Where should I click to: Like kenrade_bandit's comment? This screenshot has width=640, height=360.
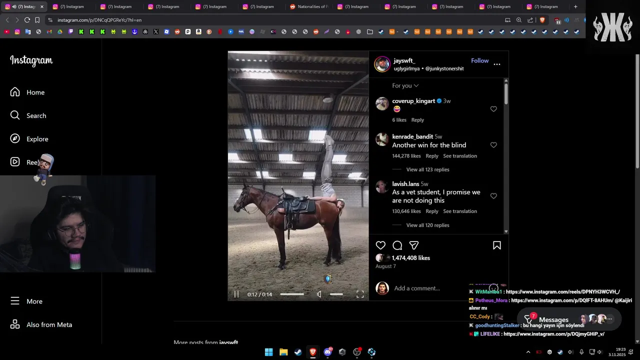tap(493, 145)
